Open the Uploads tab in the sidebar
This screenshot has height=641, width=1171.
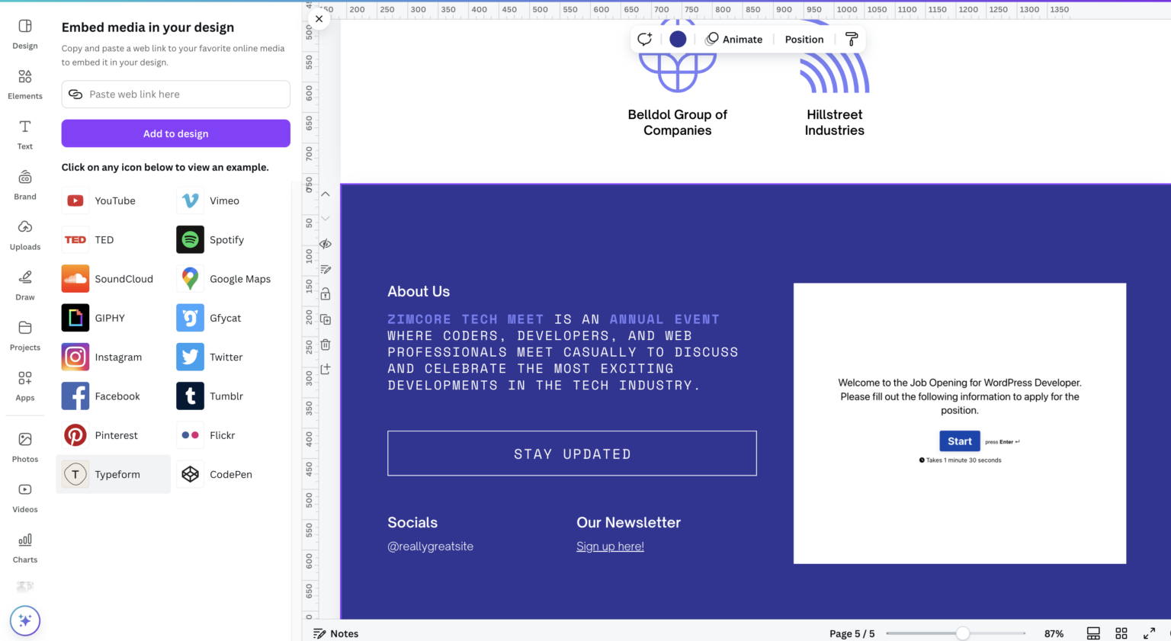click(25, 235)
